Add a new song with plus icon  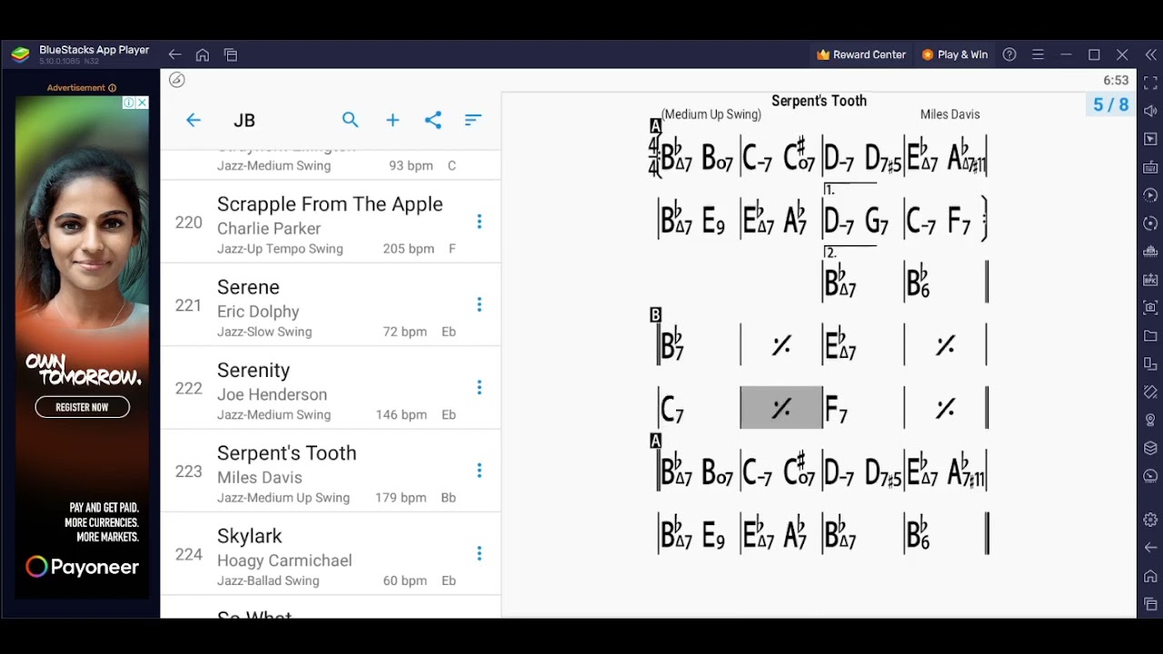point(393,120)
